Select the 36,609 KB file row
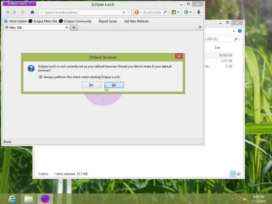272x204 pixels. [x=219, y=55]
